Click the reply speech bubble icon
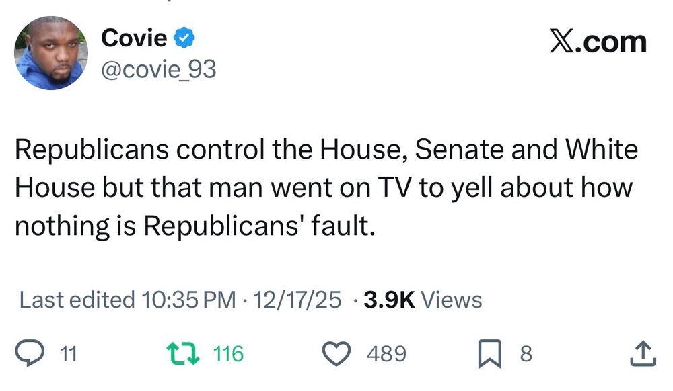 [x=30, y=353]
